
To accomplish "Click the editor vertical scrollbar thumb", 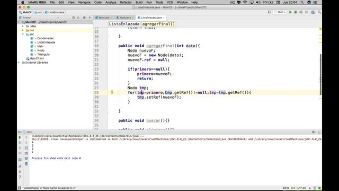I will (x=320, y=74).
